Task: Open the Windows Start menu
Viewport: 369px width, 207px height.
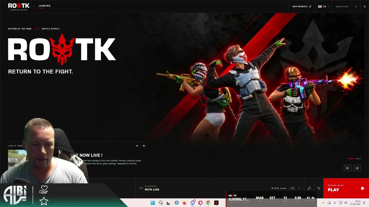Action: (153, 203)
